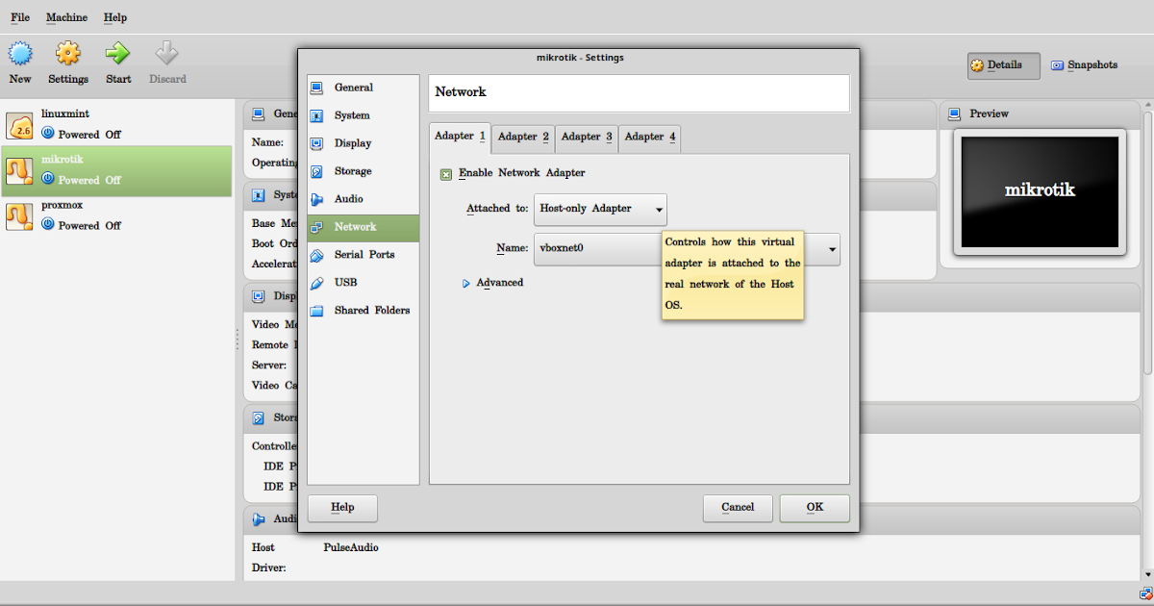This screenshot has width=1154, height=606.
Task: Start the VM with green arrow icon
Action: pyautogui.click(x=118, y=53)
